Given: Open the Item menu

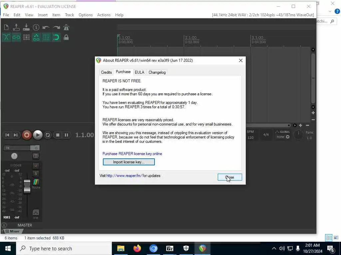Looking at the screenshot, I should pyautogui.click(x=56, y=15).
